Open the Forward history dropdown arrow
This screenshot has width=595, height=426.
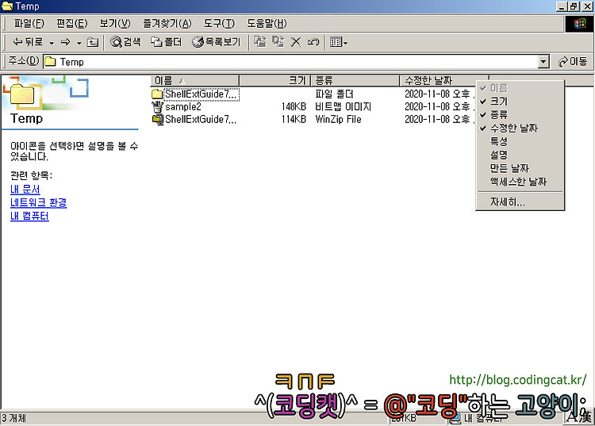click(79, 43)
